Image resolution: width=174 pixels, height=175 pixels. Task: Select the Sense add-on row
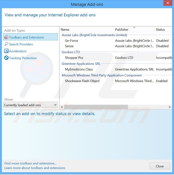pyautogui.click(x=116, y=46)
